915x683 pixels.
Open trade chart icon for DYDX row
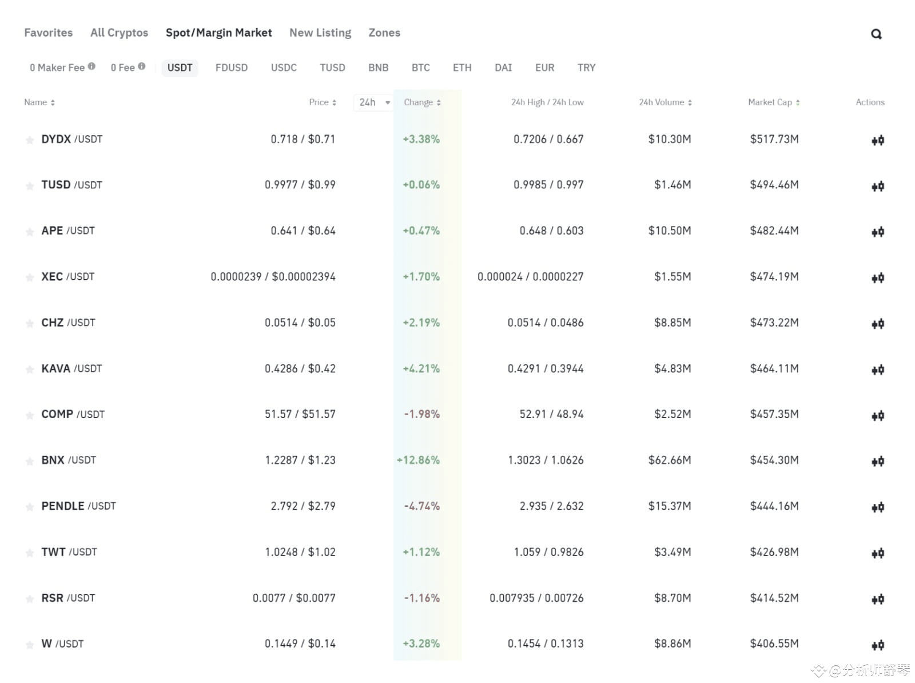pos(878,140)
